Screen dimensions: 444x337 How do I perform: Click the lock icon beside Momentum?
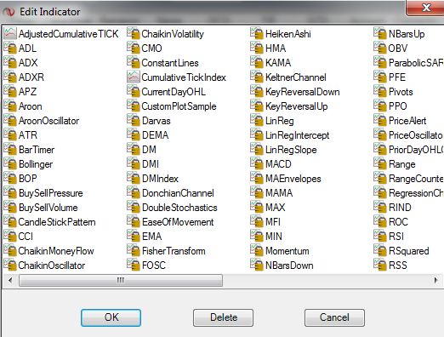point(257,250)
